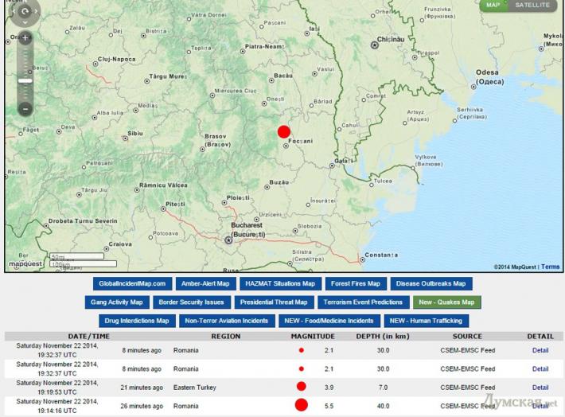565x417 pixels.
Task: Click the zoom level slider handle
Action: [25, 80]
